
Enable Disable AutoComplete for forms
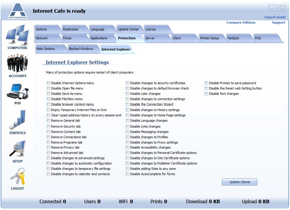[127, 174]
